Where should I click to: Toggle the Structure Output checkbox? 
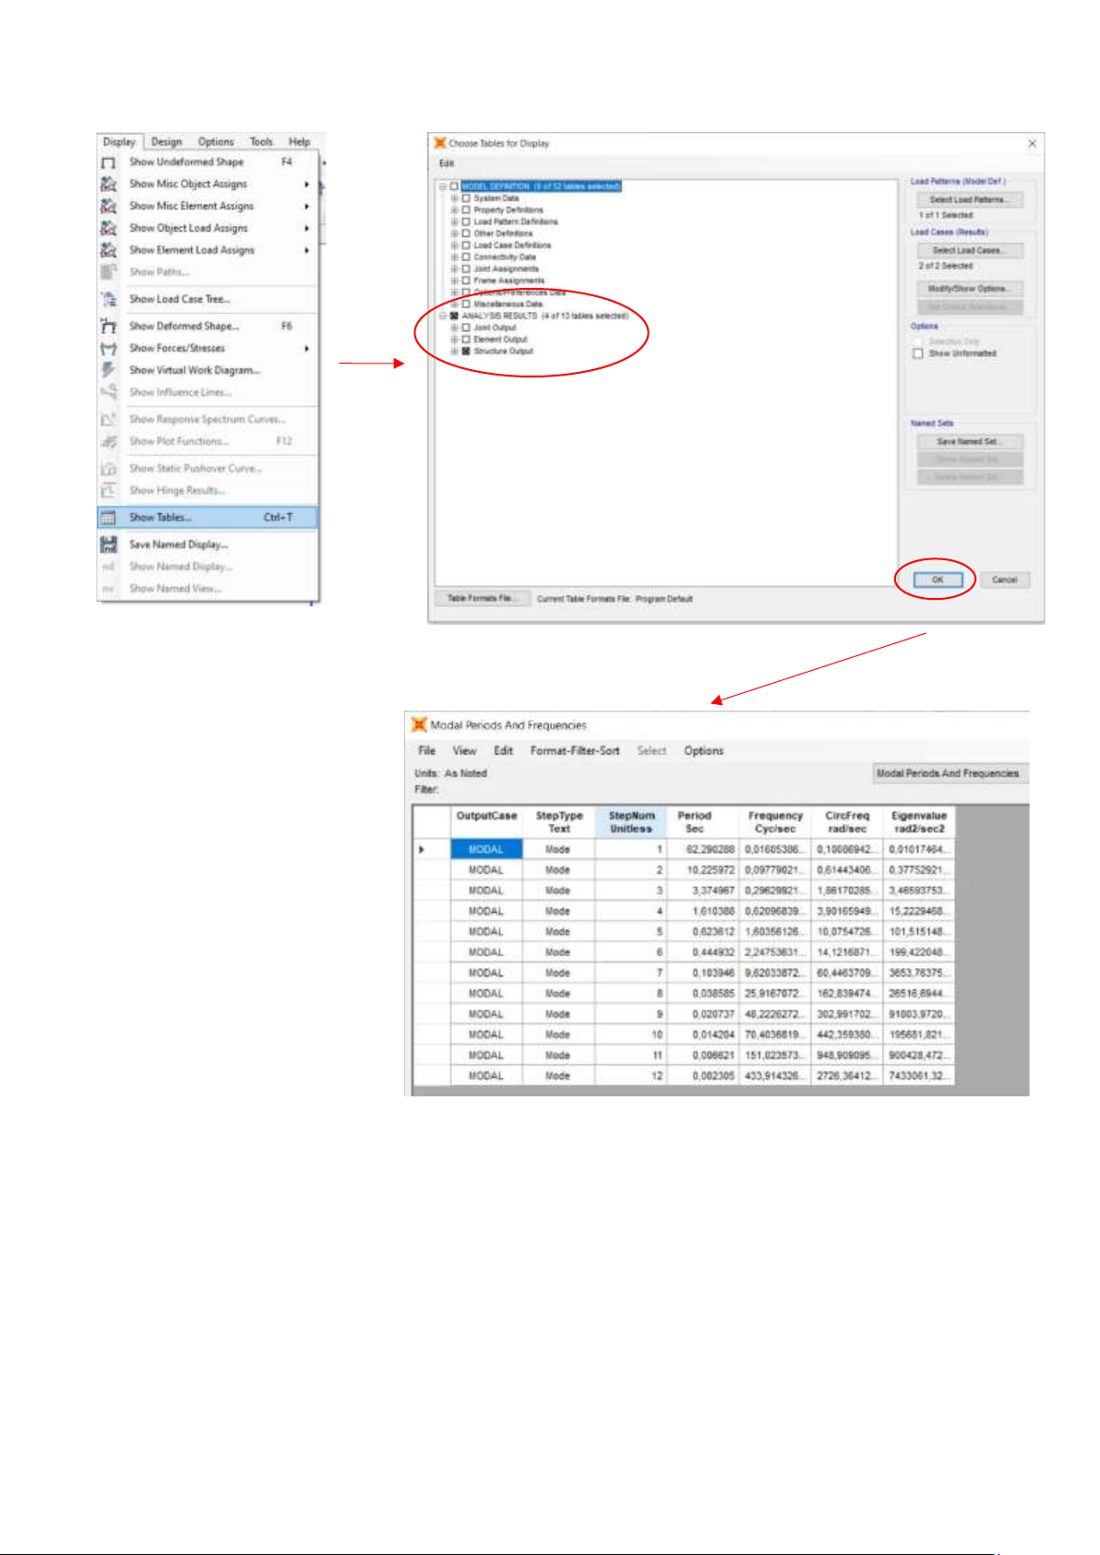466,352
